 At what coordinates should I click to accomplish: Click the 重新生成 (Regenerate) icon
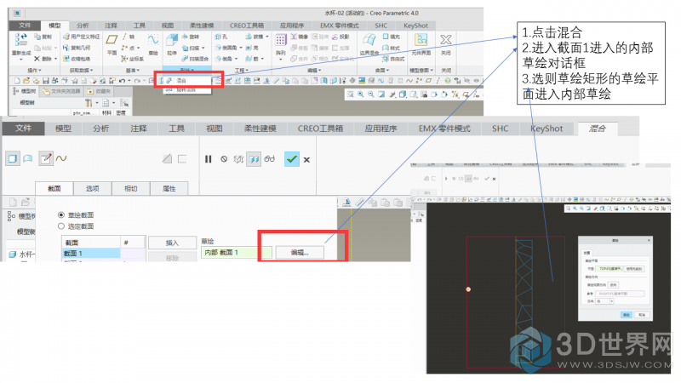tap(20, 40)
